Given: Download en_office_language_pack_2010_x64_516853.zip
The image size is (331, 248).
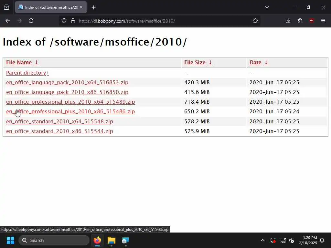Looking at the screenshot, I should click(x=67, y=82).
